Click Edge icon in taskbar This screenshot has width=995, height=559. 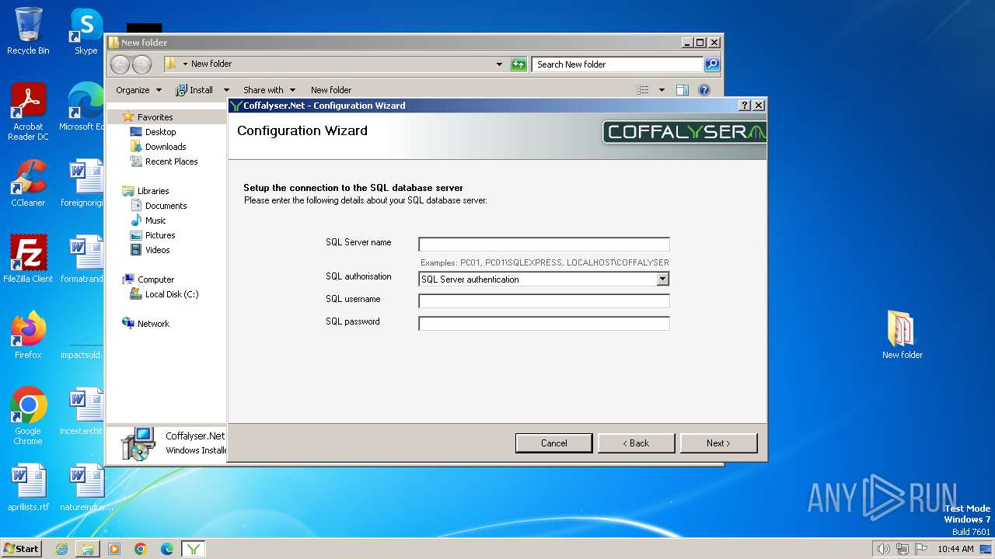click(x=167, y=549)
